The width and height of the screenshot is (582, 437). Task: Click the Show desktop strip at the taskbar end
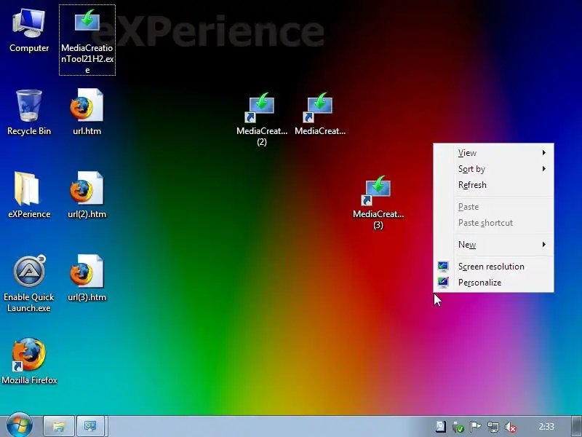(x=576, y=426)
